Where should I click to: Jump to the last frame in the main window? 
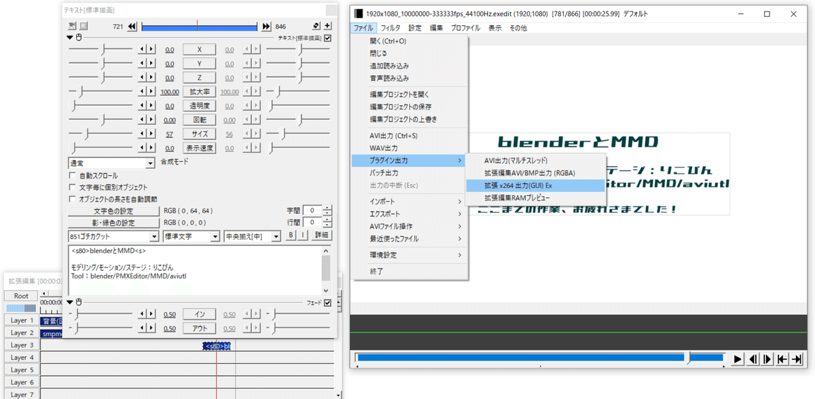[x=797, y=359]
